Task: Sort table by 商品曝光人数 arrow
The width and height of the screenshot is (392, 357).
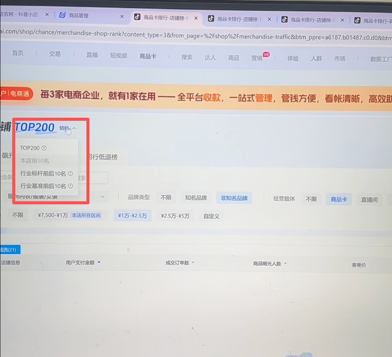Action: (285, 263)
